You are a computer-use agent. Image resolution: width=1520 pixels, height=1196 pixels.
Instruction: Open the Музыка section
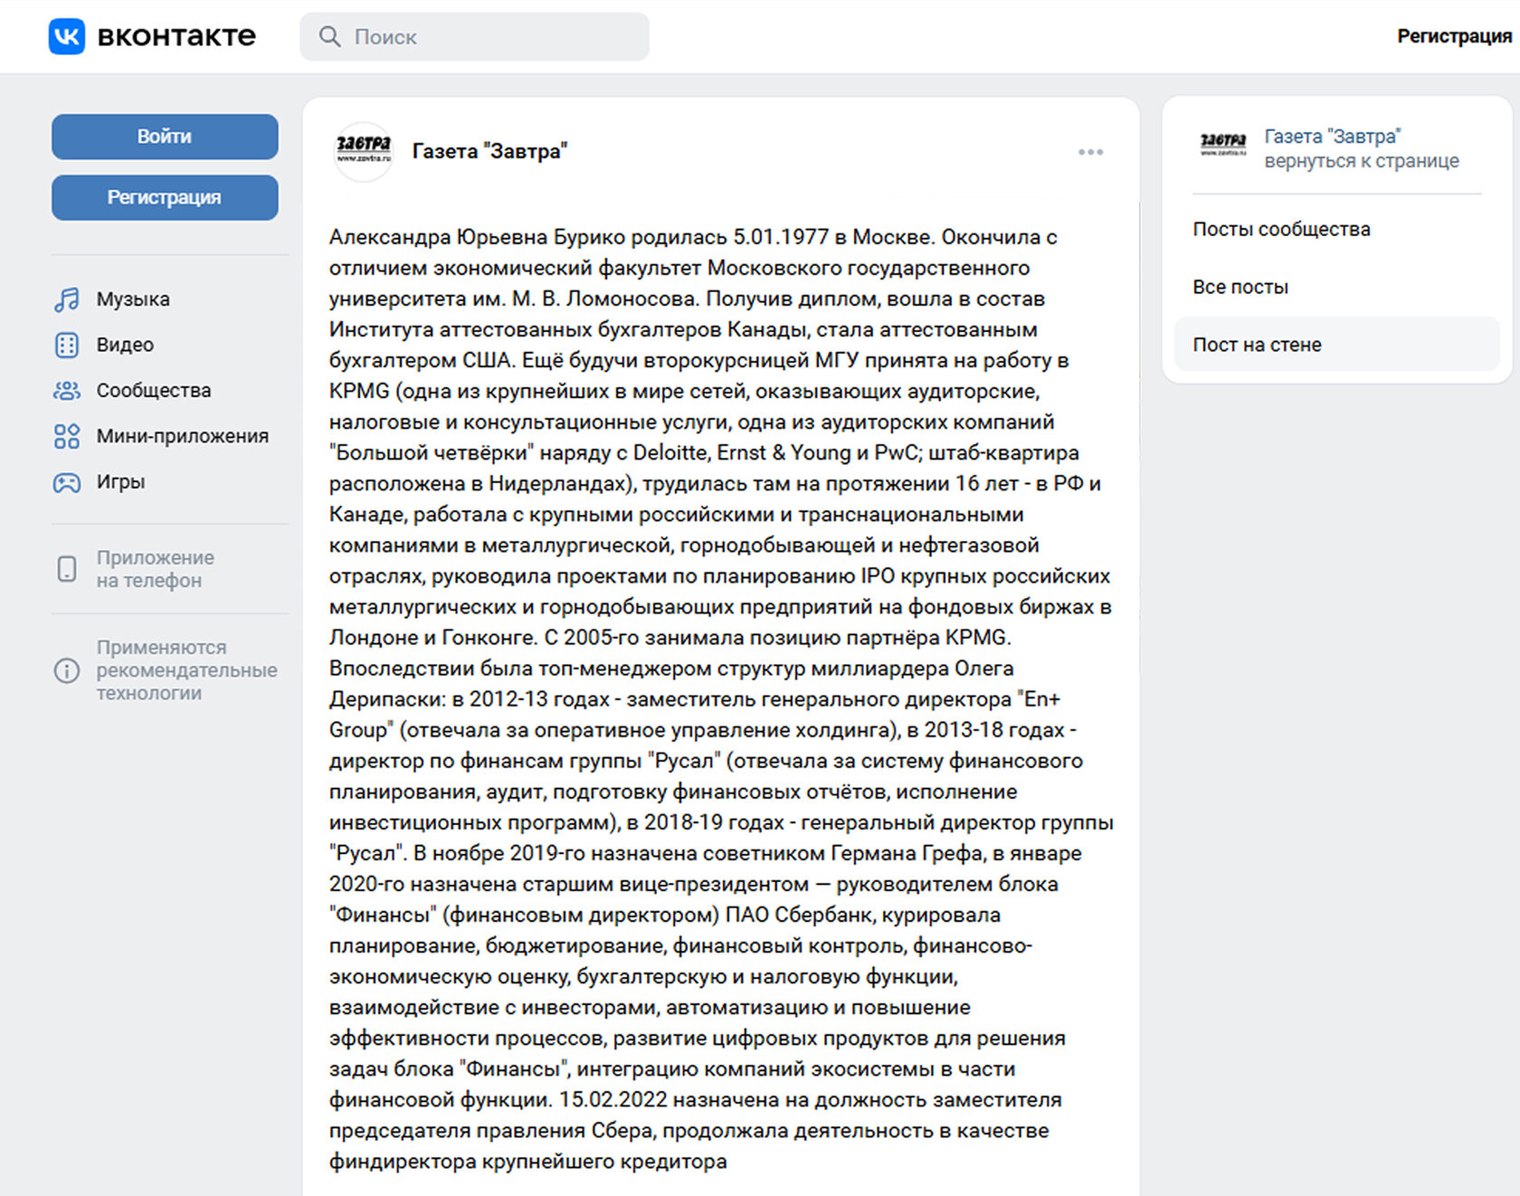[x=133, y=299]
